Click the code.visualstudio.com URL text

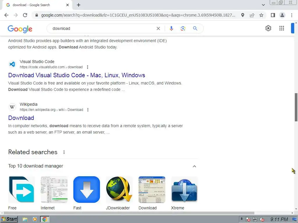point(51,67)
